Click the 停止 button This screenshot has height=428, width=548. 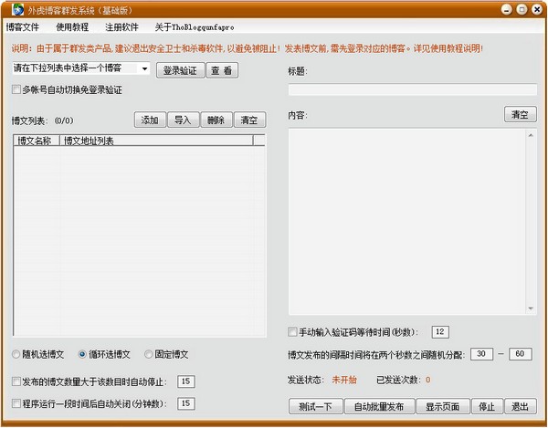click(487, 406)
